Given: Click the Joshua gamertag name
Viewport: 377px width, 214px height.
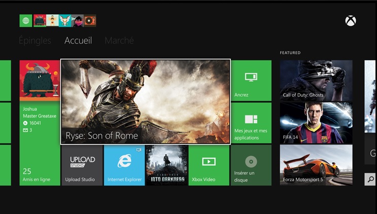Looking at the screenshot, I should tap(30, 109).
